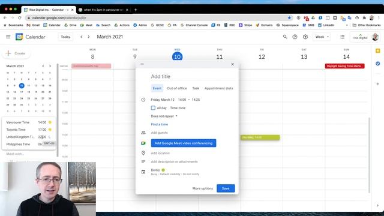The width and height of the screenshot is (384, 216).
Task: Search the calendar with magnifier icon
Action: tap(285, 37)
